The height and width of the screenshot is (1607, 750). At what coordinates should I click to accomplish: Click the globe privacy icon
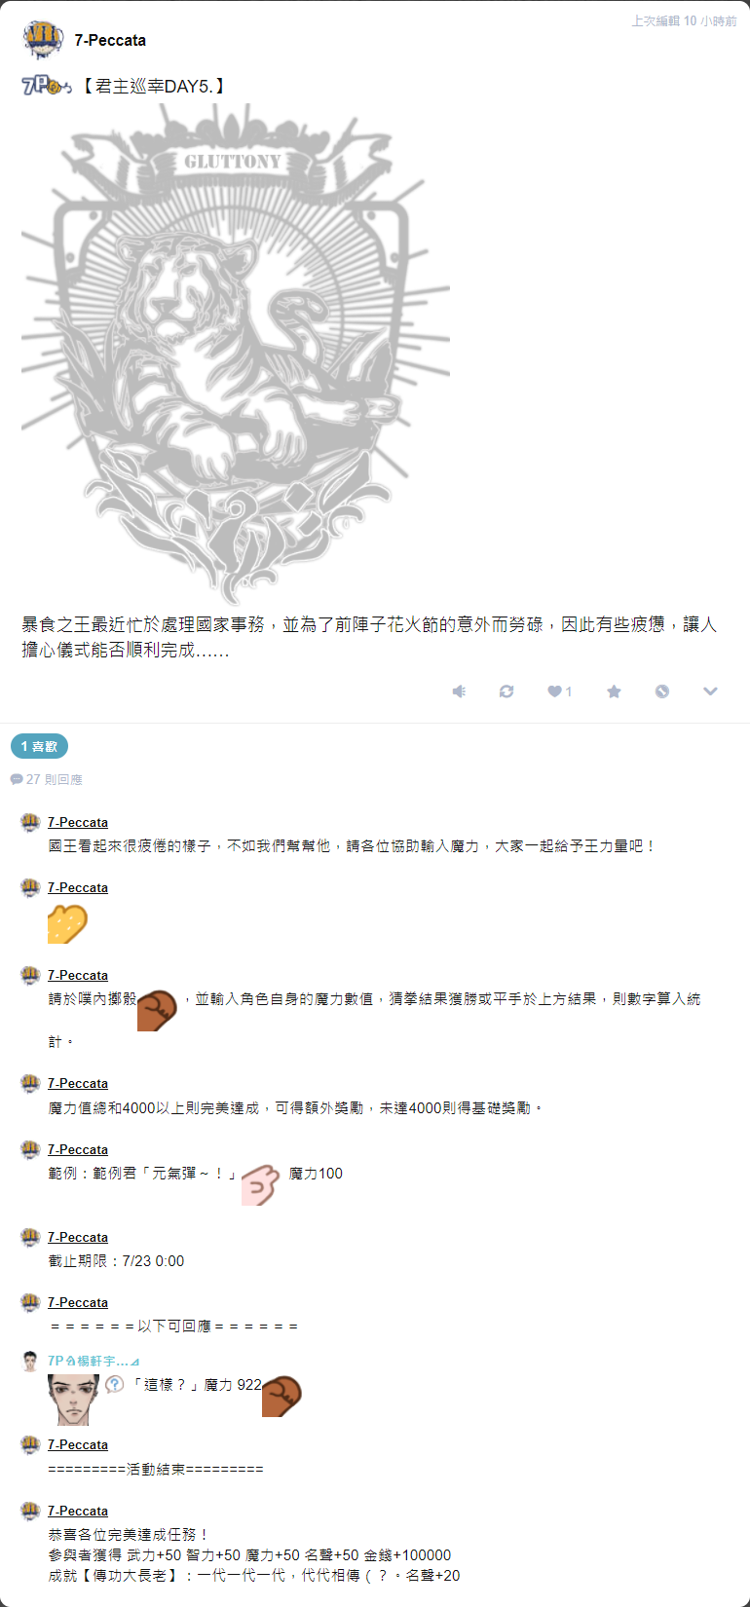662,691
